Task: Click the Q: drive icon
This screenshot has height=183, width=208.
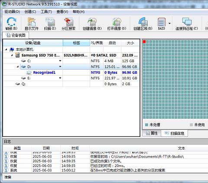Action: (x=18, y=84)
